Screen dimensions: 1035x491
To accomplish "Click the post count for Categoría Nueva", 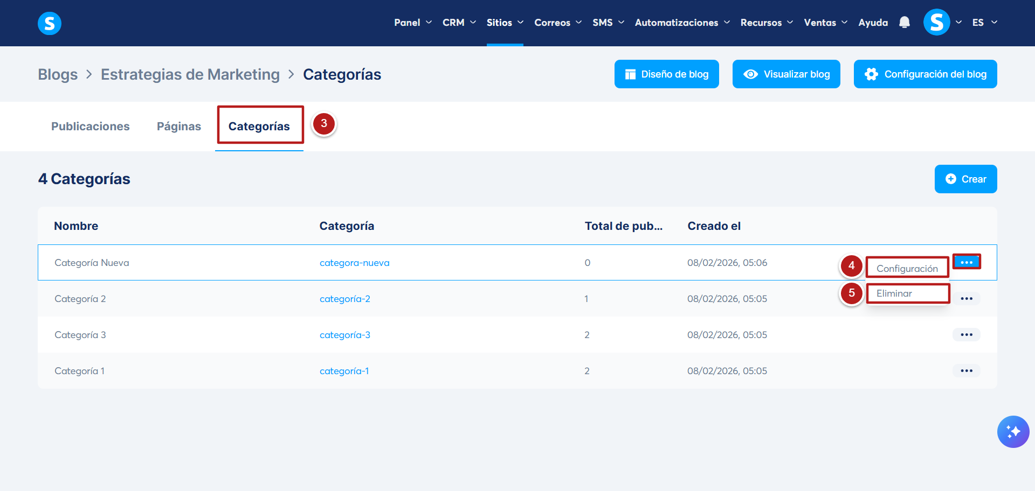I will coord(588,263).
